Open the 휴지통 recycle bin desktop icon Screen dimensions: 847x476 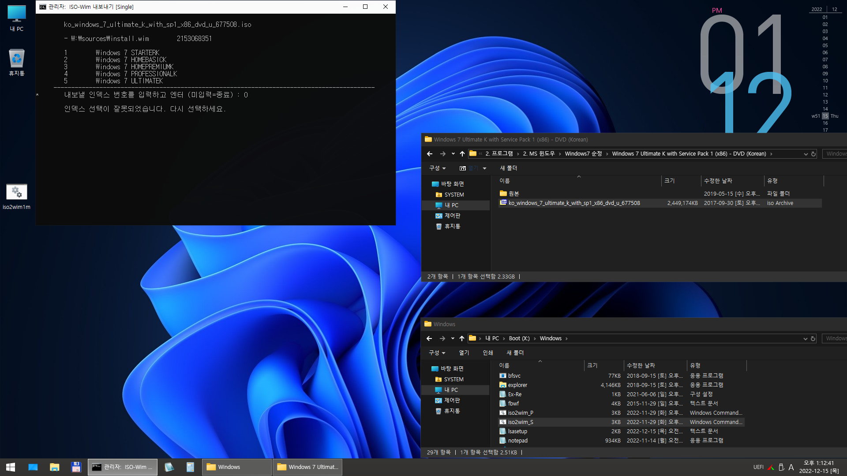pos(17,63)
